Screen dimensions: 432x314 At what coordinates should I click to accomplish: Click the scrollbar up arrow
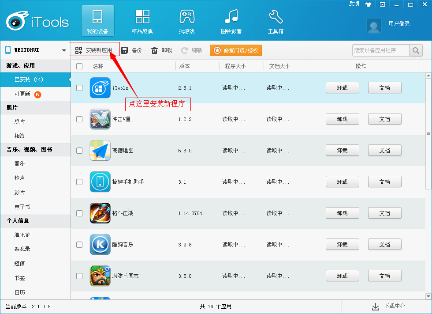[428, 76]
